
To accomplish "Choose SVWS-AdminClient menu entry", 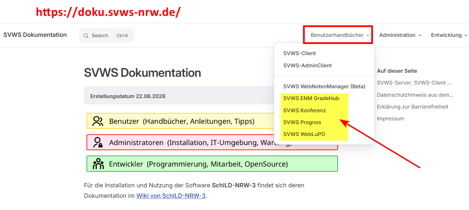I will pyautogui.click(x=307, y=65).
